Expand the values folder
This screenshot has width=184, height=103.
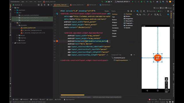[17, 40]
